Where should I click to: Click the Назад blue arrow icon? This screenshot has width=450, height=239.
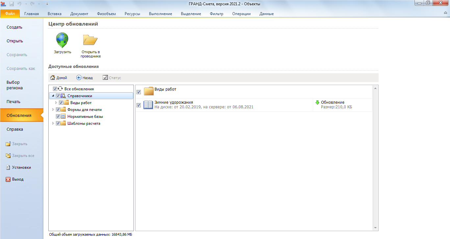click(79, 78)
